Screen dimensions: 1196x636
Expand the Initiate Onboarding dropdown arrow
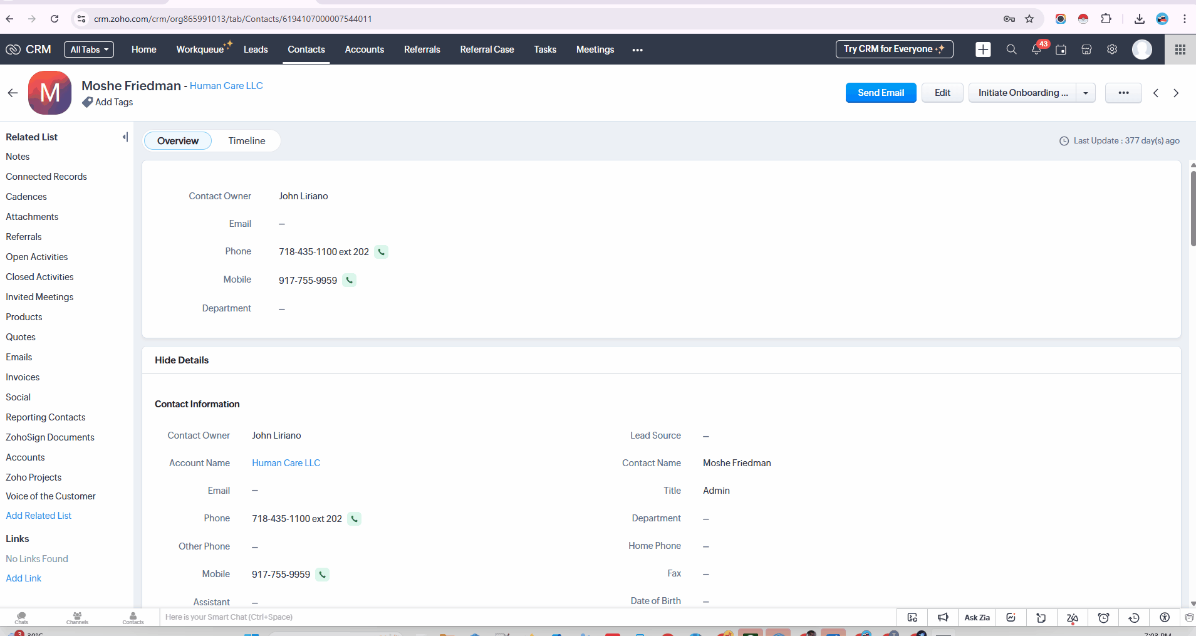[1086, 93]
